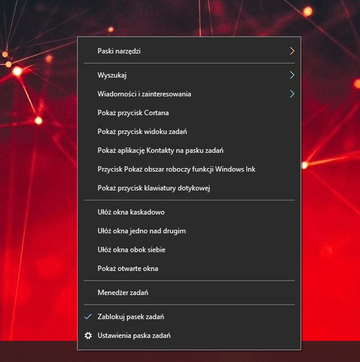Screen dimensions: 360x362
Task: Open Menedżer zadań
Action: pyautogui.click(x=189, y=293)
